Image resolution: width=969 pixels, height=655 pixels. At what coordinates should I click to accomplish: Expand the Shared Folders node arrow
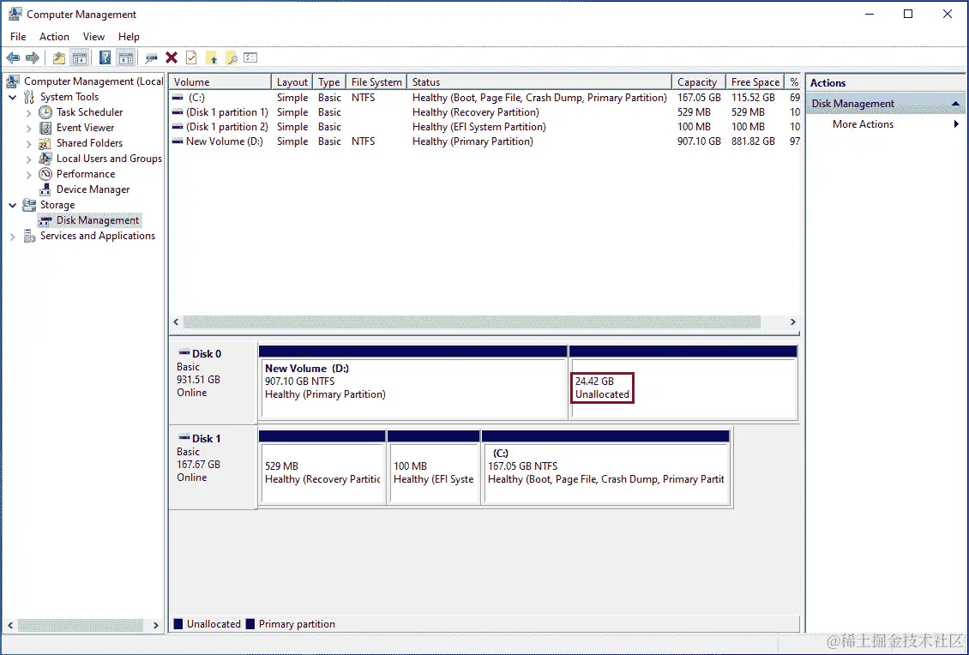click(28, 143)
